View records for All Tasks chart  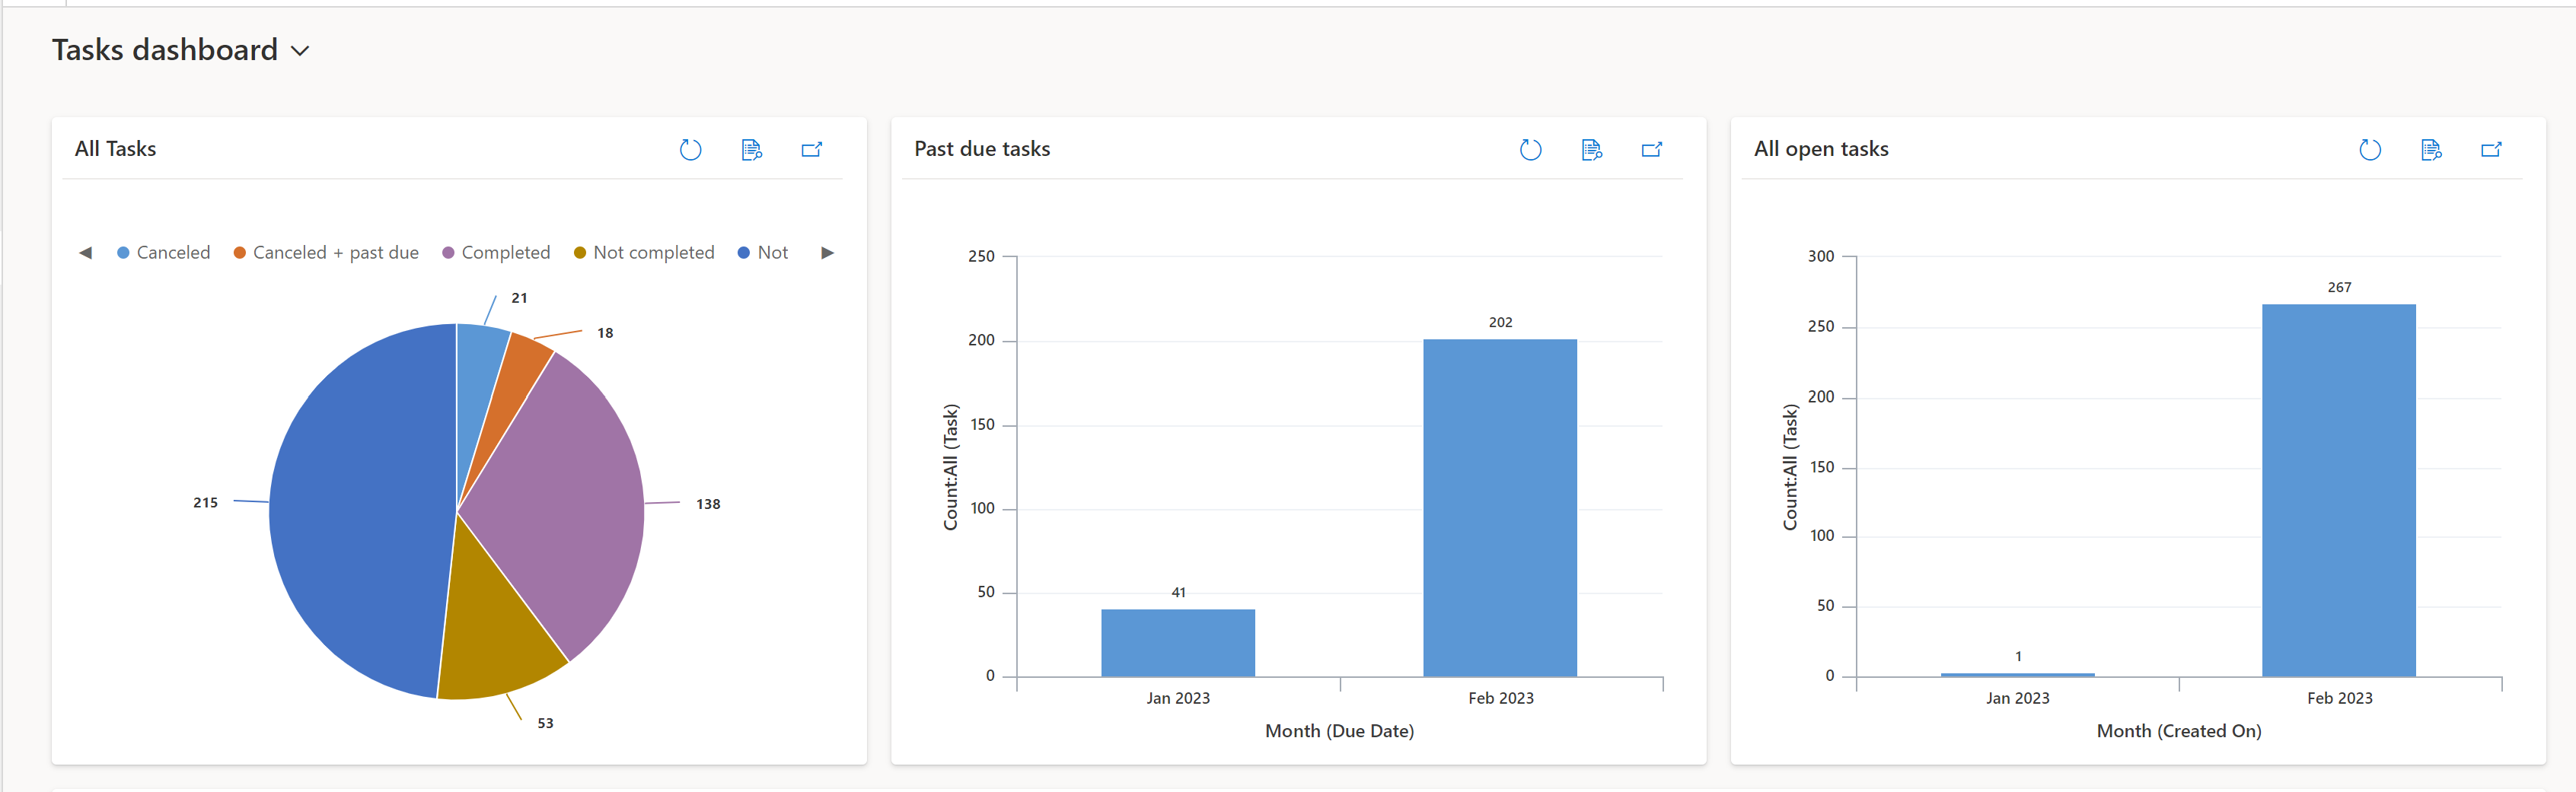(x=751, y=150)
